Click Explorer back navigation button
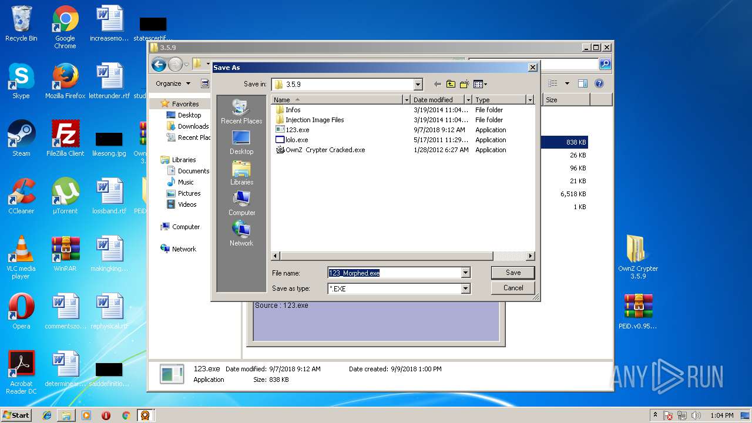Screen dimensions: 752x423 (x=159, y=64)
